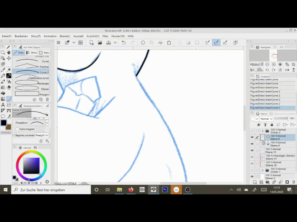This screenshot has height=222, width=297.
Task: Expand the Ordner 1 folder
Action: coord(263,170)
